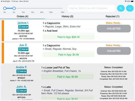
Task: Tap the PICK-UP badge under Andre F.
Action: [x=21, y=71]
